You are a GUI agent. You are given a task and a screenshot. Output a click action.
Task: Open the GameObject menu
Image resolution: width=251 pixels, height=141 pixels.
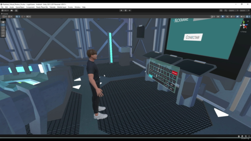tap(20, 7)
